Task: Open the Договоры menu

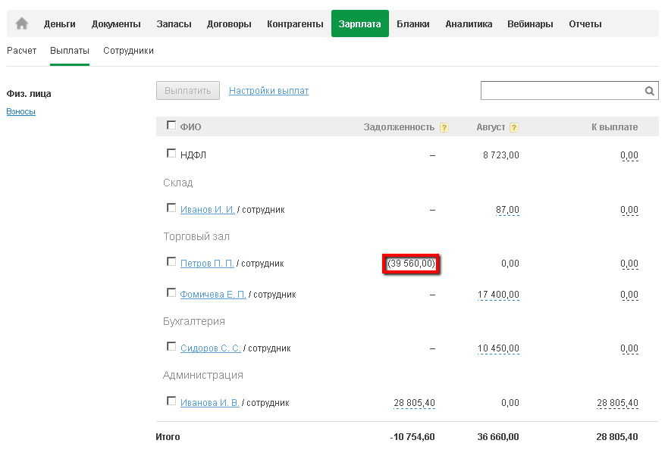Action: click(x=229, y=23)
